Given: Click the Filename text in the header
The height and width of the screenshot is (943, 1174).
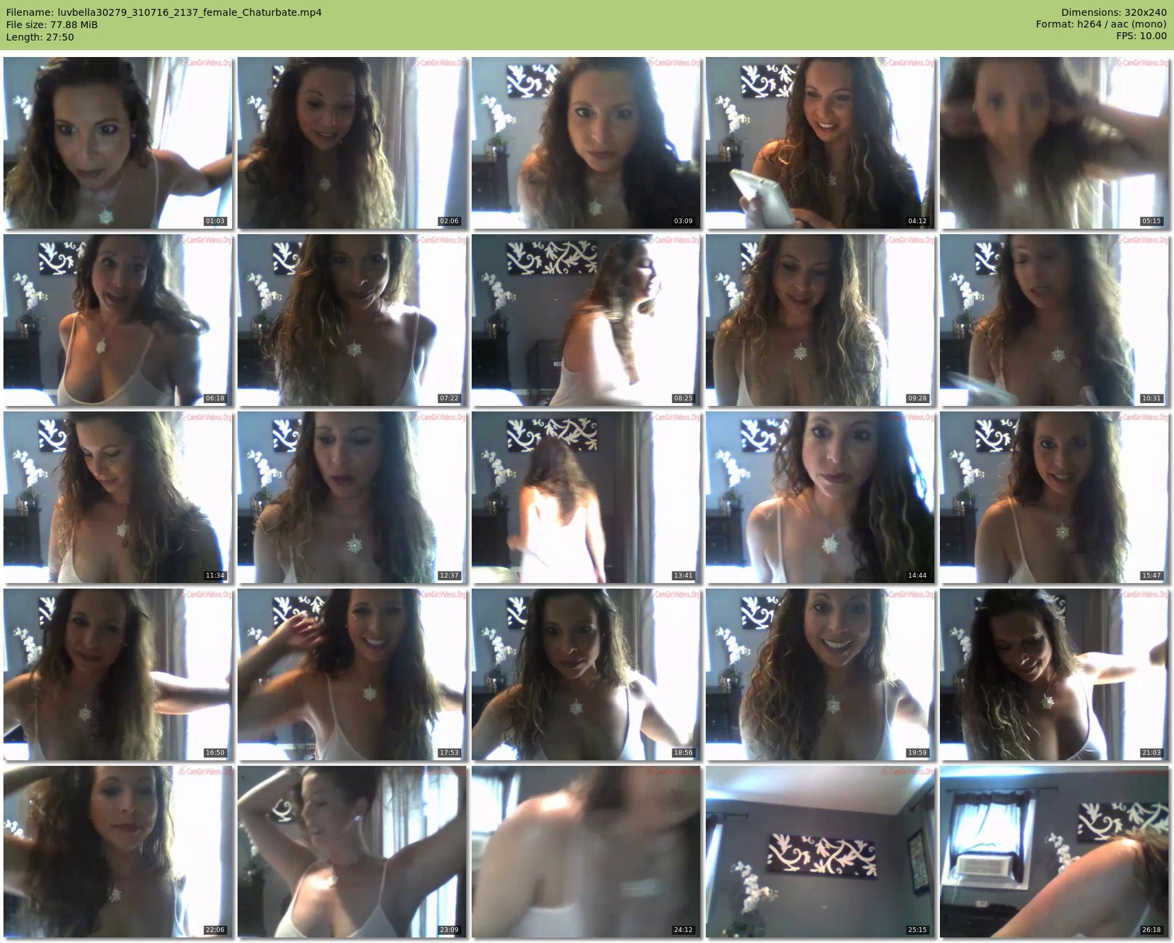Looking at the screenshot, I should pos(163,12).
